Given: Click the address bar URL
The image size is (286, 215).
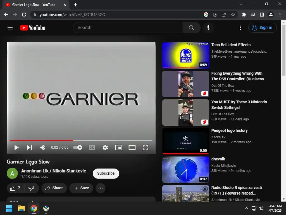Looking at the screenshot, I should coord(72,15).
